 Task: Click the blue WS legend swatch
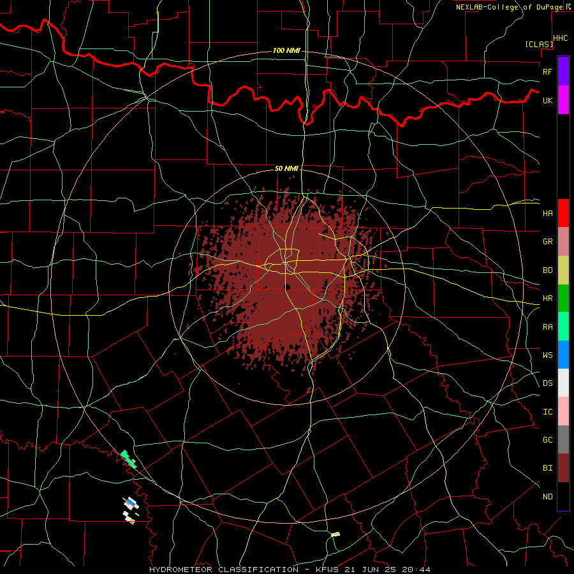[x=563, y=355]
